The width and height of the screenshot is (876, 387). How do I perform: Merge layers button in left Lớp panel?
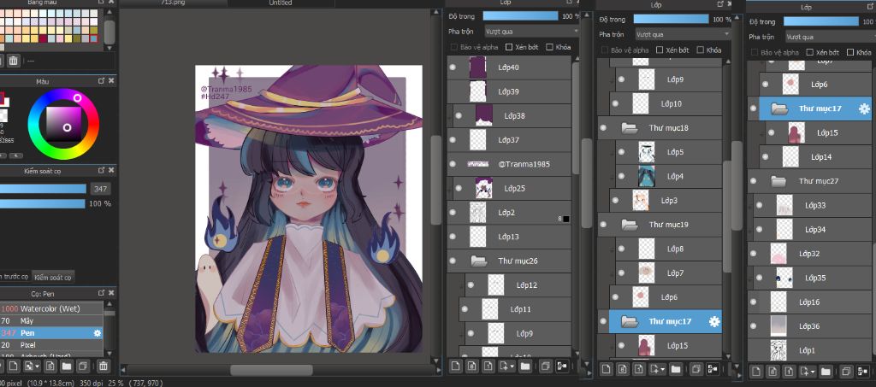click(562, 366)
